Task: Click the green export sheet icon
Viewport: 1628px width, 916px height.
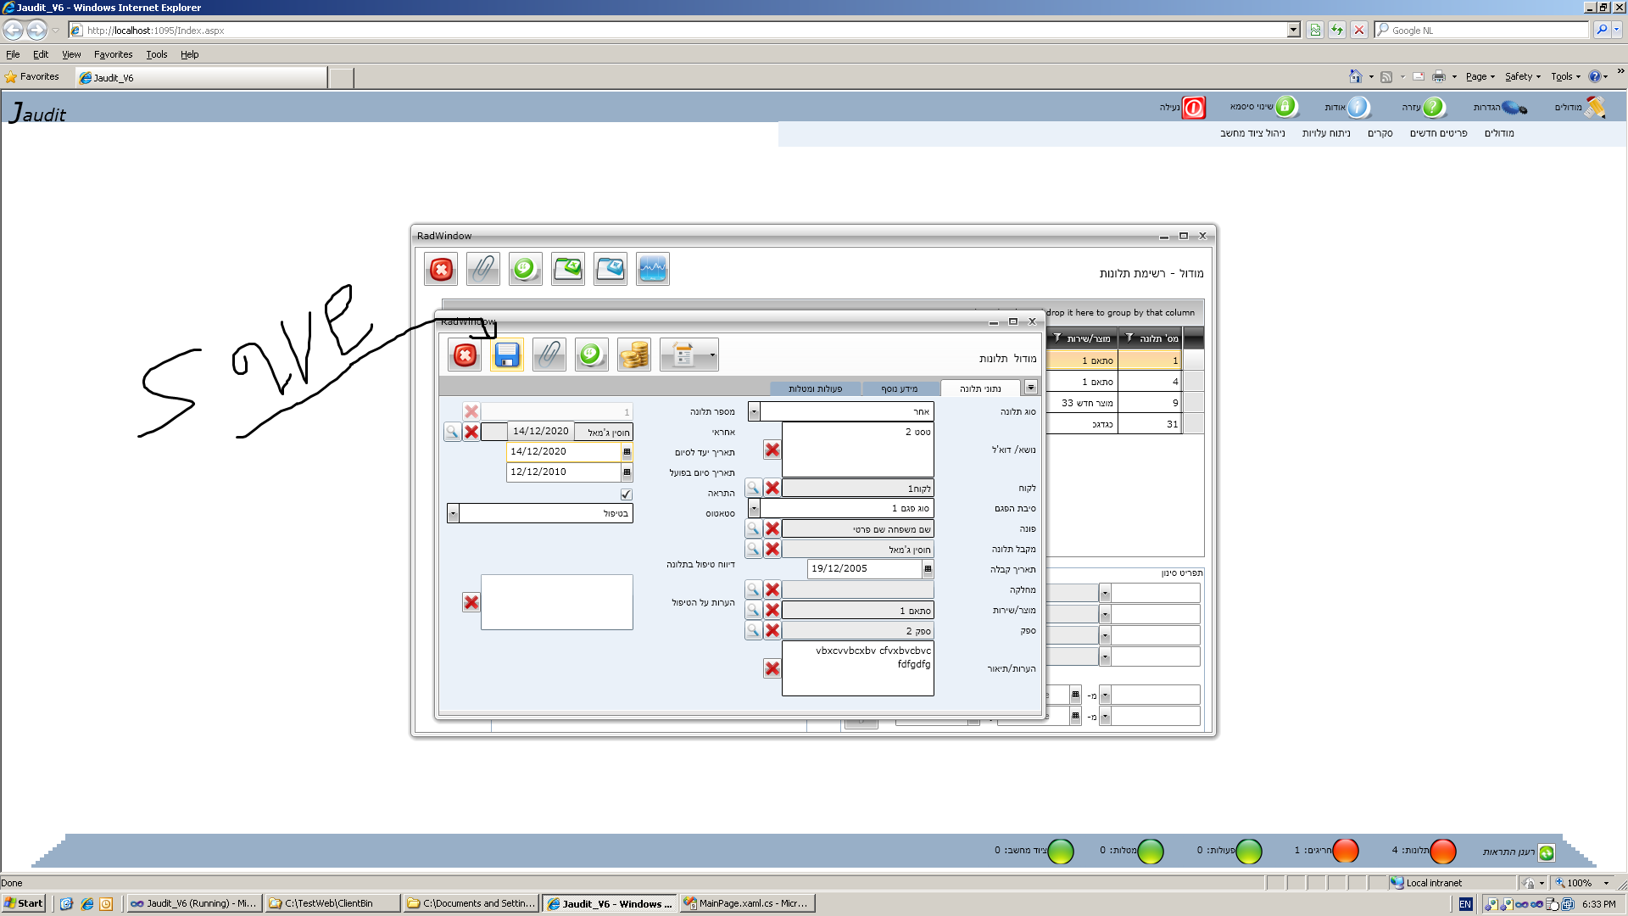Action: 568,269
